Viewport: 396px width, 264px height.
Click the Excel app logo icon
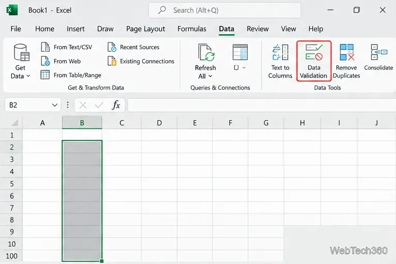[x=12, y=10]
